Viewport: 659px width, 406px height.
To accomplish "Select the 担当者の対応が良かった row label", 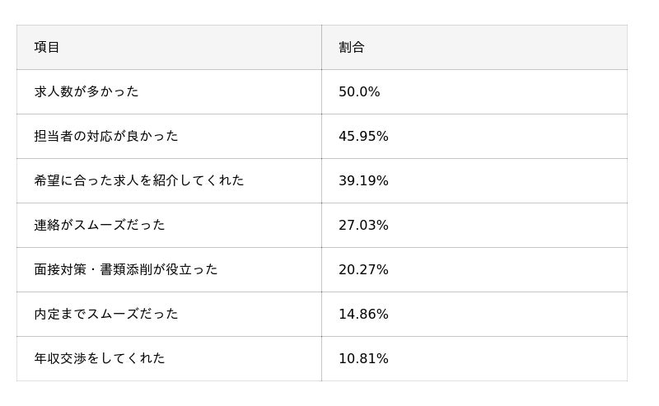I will click(x=106, y=137).
